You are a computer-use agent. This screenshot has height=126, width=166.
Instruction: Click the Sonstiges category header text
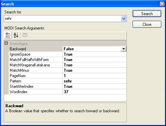point(19,44)
